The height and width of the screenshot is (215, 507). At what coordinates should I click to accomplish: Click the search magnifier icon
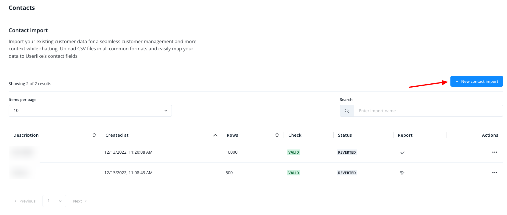(347, 111)
